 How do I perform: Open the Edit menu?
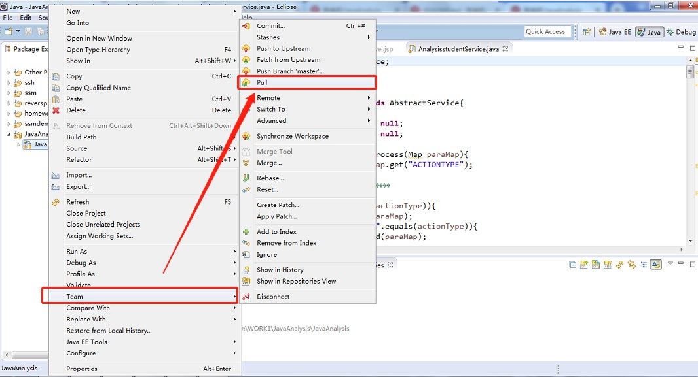point(26,18)
